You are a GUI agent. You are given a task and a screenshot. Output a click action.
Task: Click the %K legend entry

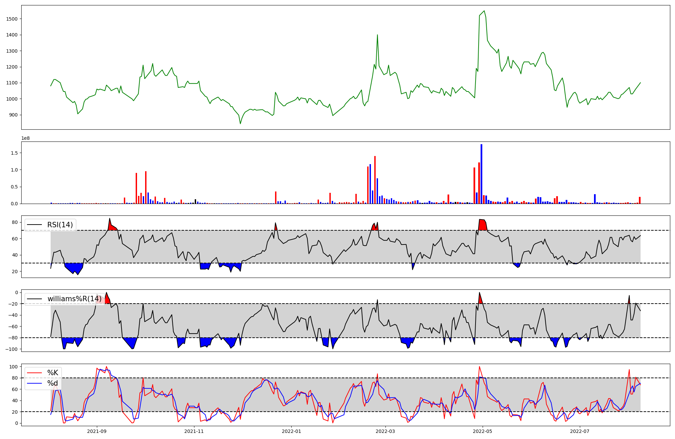click(x=53, y=373)
